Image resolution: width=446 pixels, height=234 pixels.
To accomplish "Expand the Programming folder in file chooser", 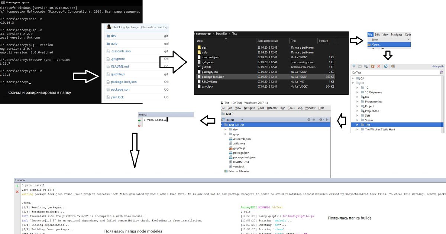I will point(358,102).
